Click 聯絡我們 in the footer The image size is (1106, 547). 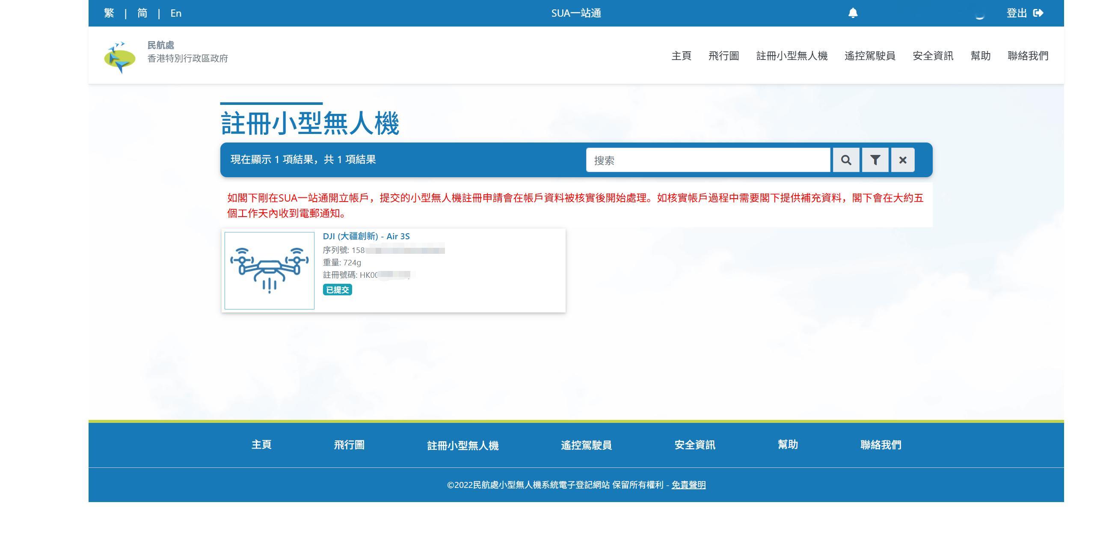[880, 445]
